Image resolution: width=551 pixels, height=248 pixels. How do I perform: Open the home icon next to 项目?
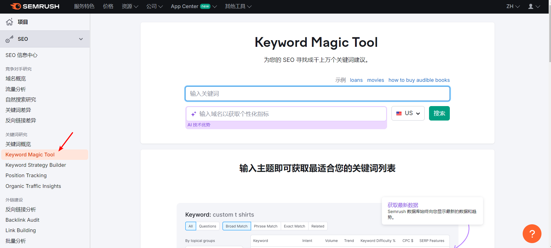pos(10,22)
